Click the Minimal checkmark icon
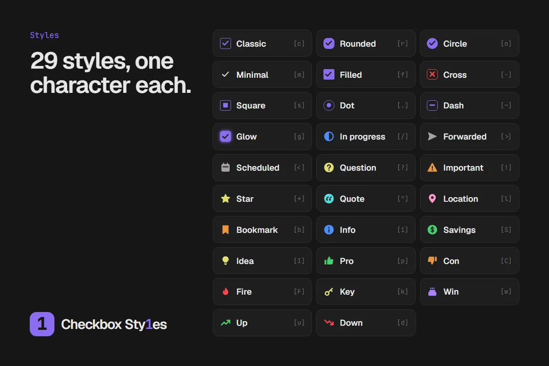The width and height of the screenshot is (549, 366). pos(226,75)
